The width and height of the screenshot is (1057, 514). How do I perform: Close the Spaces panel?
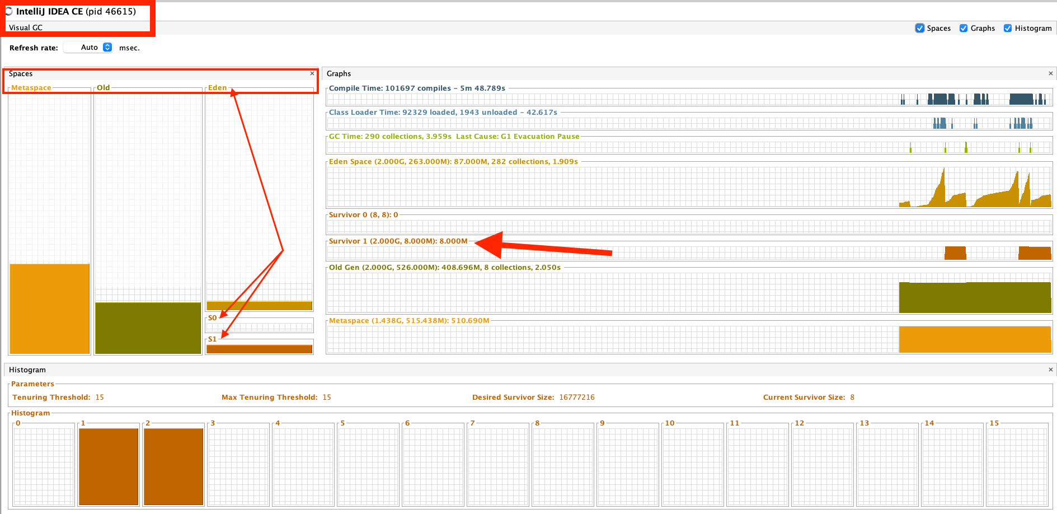coord(312,73)
